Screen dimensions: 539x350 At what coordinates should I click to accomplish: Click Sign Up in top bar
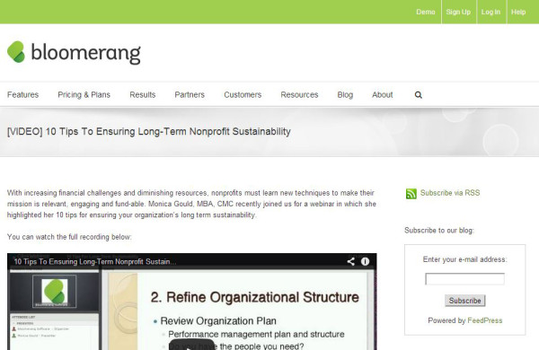(x=458, y=12)
